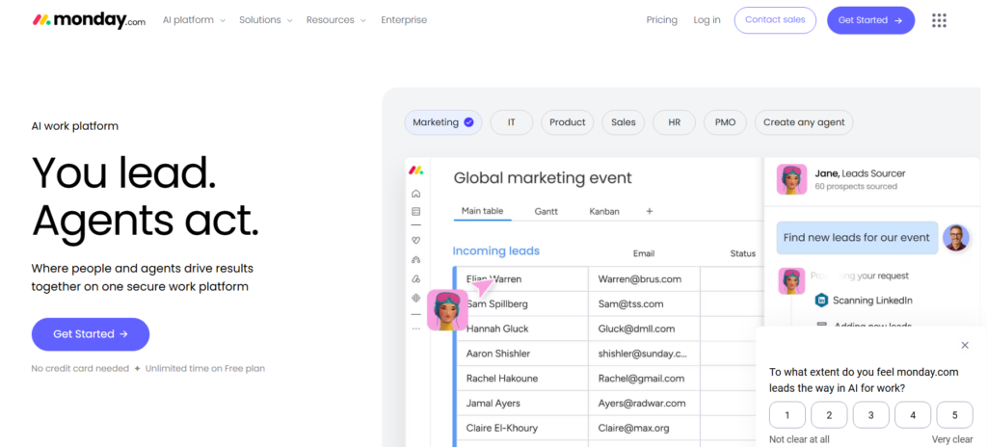Click the monday.com logo
The image size is (987, 447).
[89, 20]
